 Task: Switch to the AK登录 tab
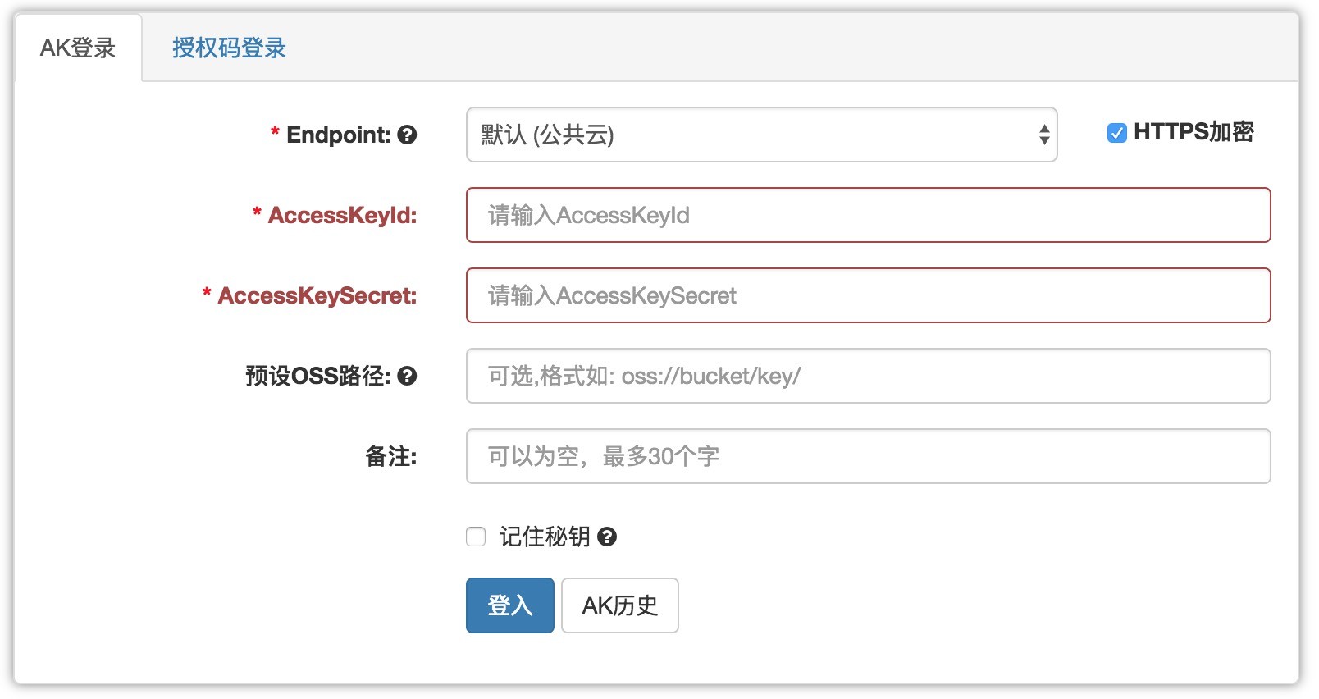tap(78, 48)
